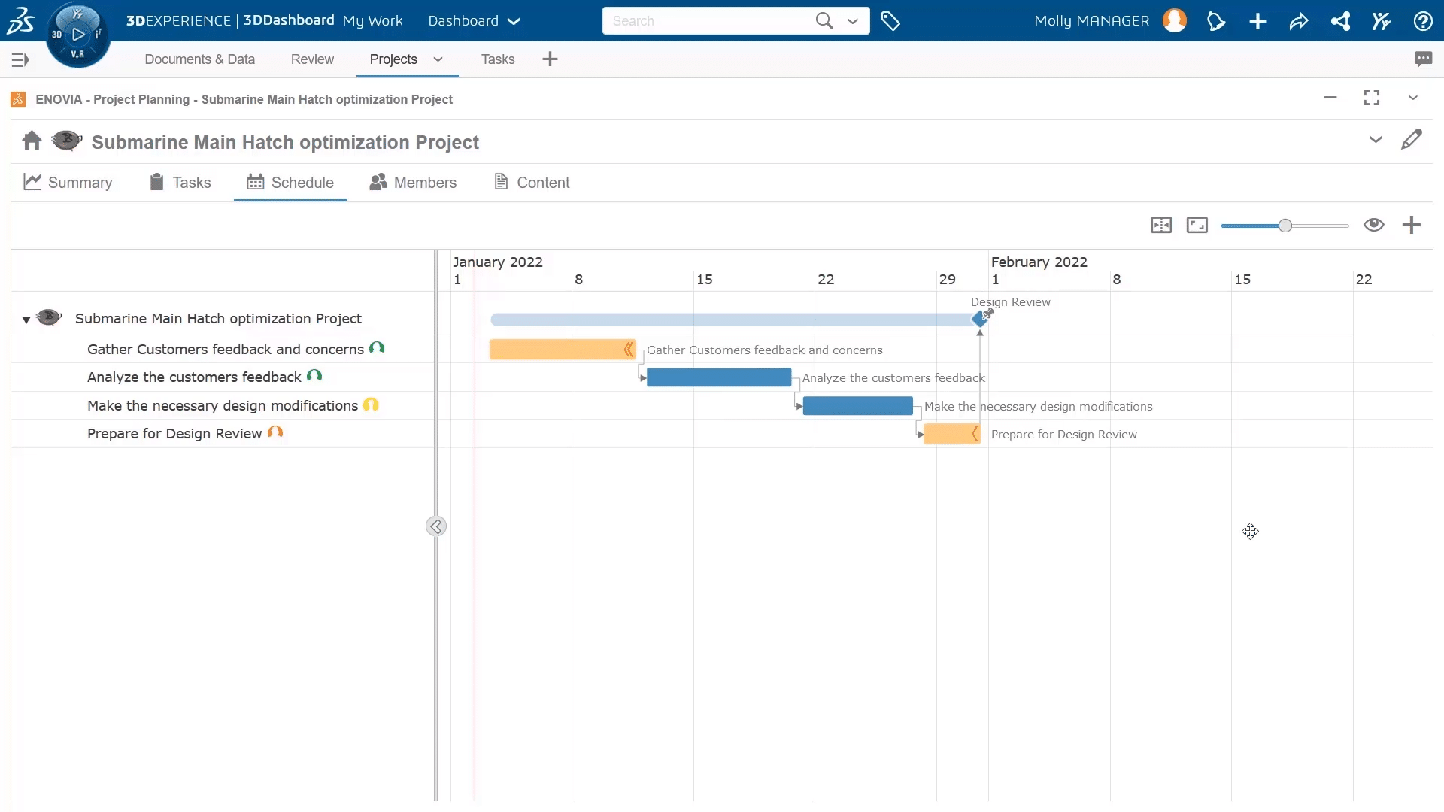The height and width of the screenshot is (812, 1444).
Task: Toggle the Gantt eye visibility options
Action: (x=1373, y=225)
